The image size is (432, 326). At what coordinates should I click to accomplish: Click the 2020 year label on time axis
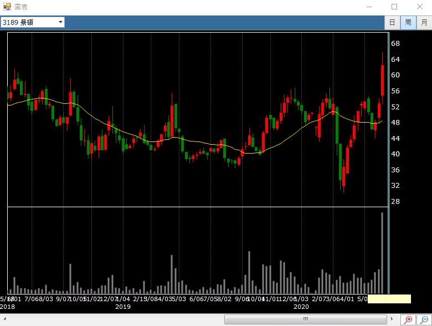[301, 307]
